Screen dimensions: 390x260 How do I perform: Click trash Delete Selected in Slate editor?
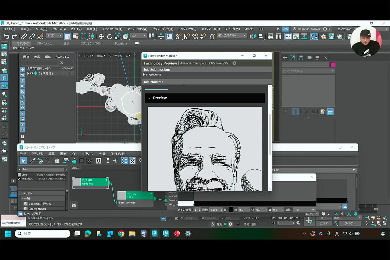tap(57, 160)
